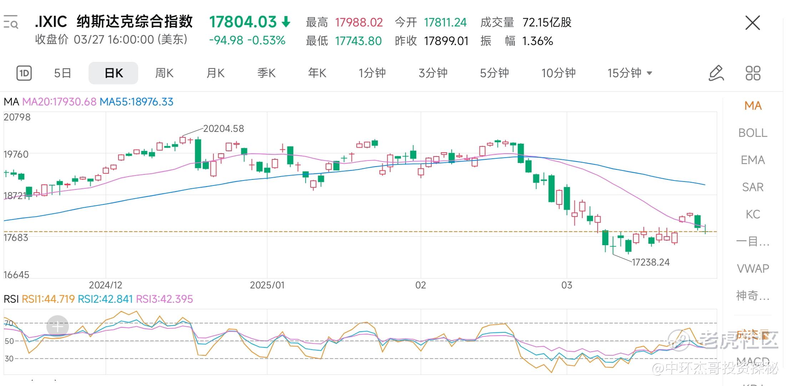Screen dimensions: 794x386
Task: Switch to 周K weekly candlestick tab
Action: pos(164,73)
